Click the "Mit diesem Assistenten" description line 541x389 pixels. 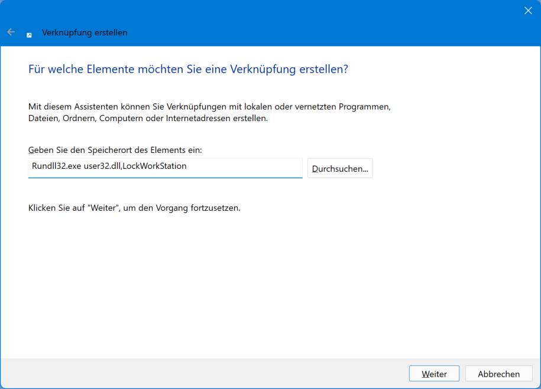click(x=209, y=107)
